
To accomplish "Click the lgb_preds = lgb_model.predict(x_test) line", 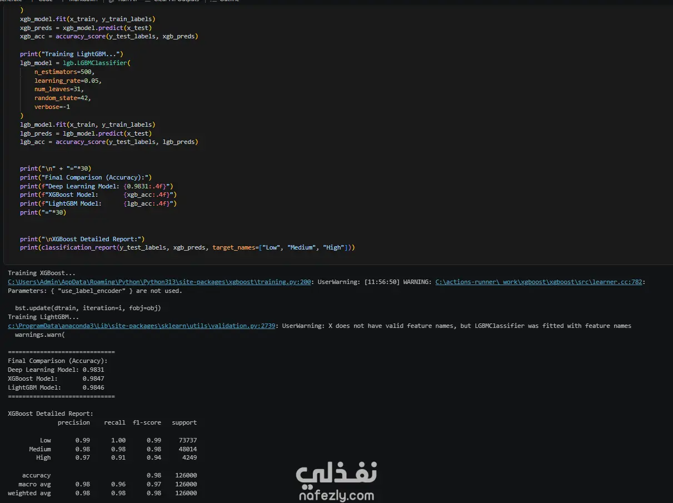I will (86, 133).
